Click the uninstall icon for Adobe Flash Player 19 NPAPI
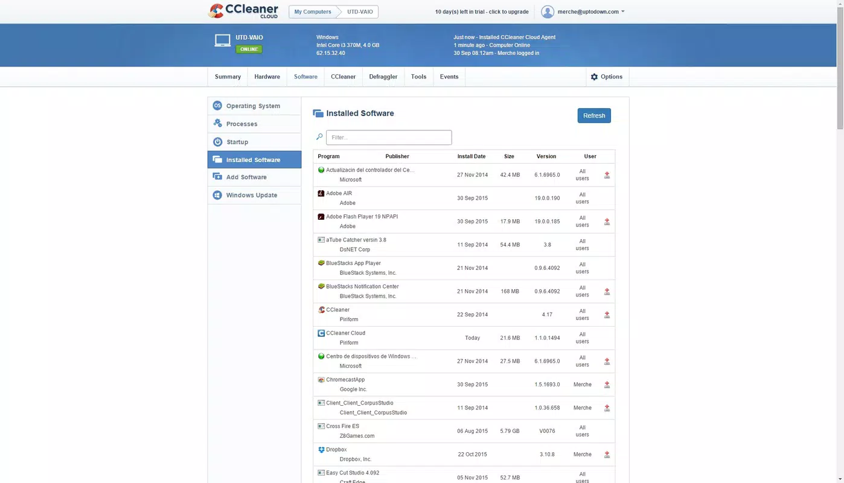This screenshot has height=483, width=844. [607, 222]
